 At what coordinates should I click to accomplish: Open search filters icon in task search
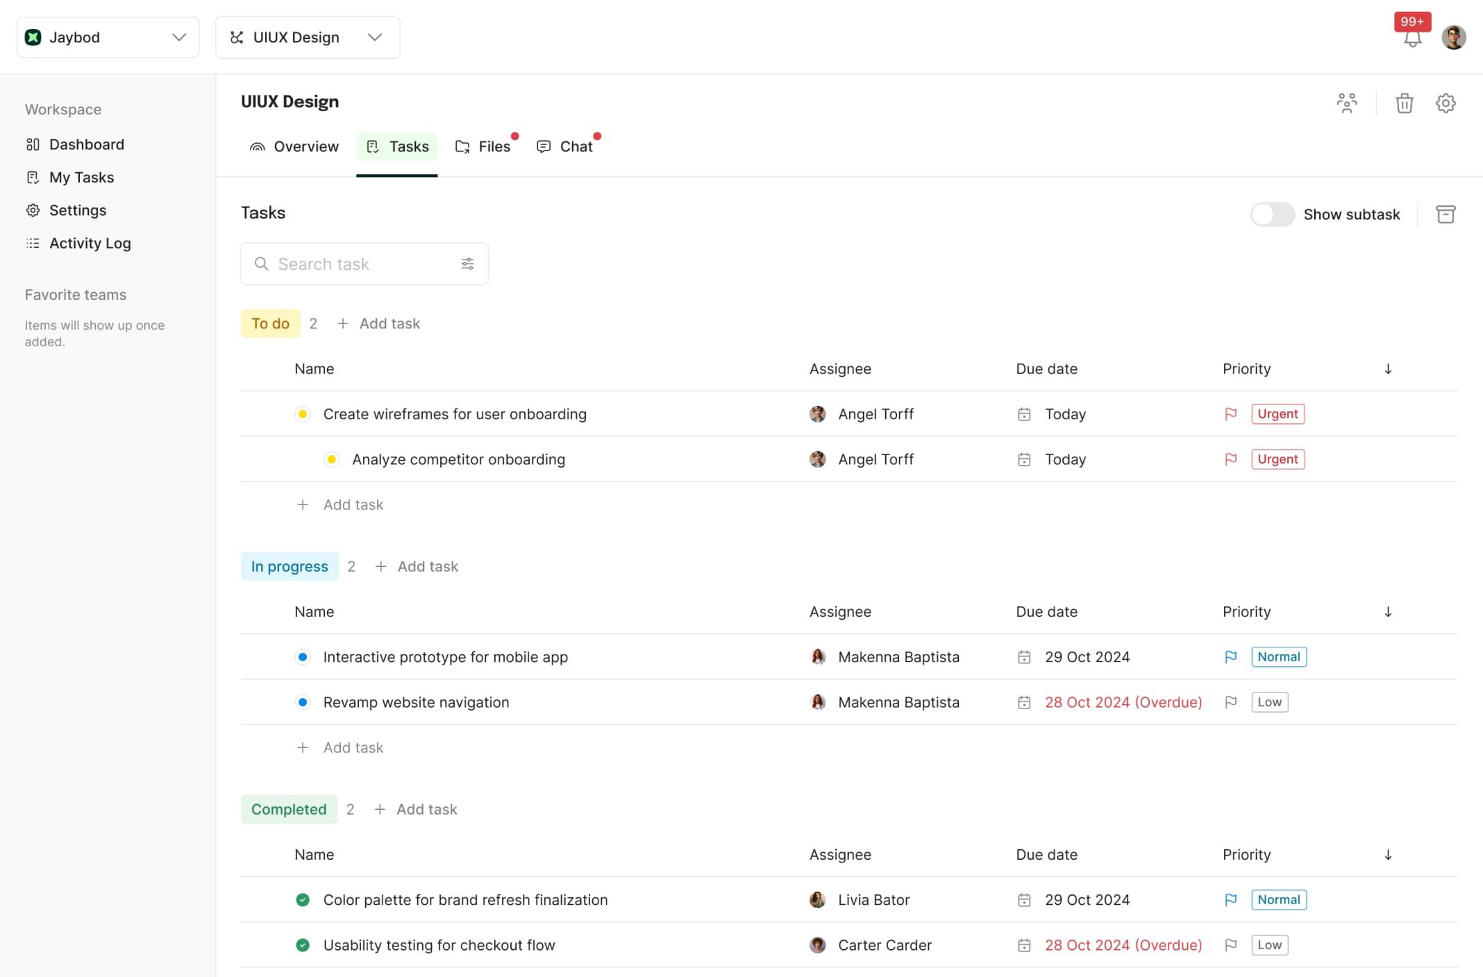(467, 264)
